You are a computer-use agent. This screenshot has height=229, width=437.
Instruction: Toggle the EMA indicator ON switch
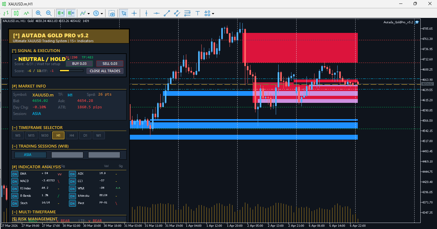15,174
